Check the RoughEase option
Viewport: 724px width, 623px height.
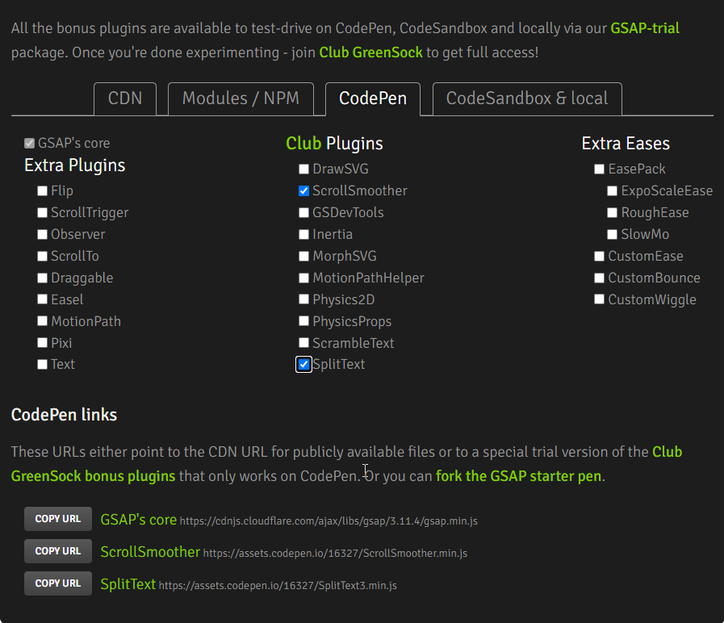tap(613, 212)
